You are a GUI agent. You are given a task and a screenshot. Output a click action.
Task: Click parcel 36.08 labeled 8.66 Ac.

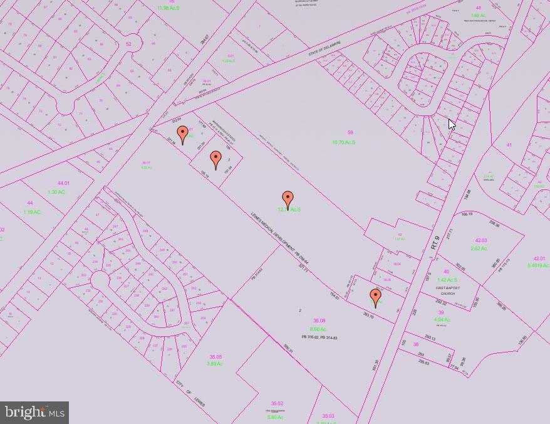tap(319, 325)
